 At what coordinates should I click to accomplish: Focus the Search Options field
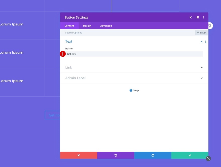click(x=128, y=33)
